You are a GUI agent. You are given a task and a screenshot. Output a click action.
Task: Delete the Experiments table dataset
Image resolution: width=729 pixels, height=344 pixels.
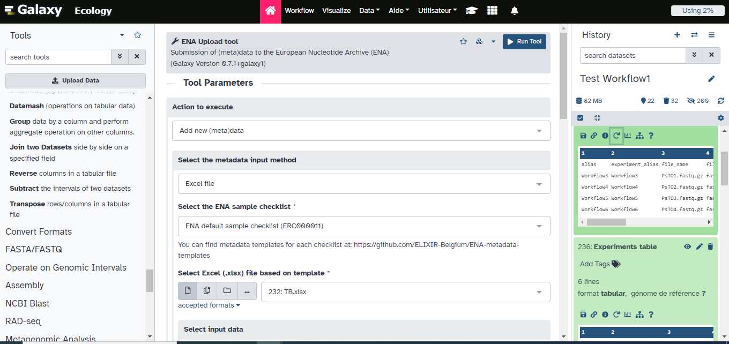(710, 246)
